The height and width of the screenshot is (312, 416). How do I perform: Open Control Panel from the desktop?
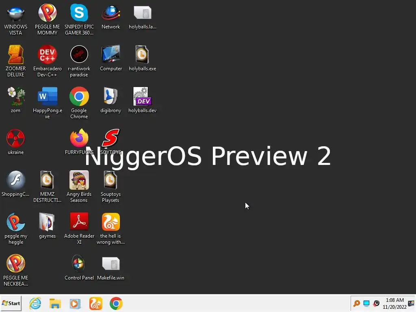[79, 268]
